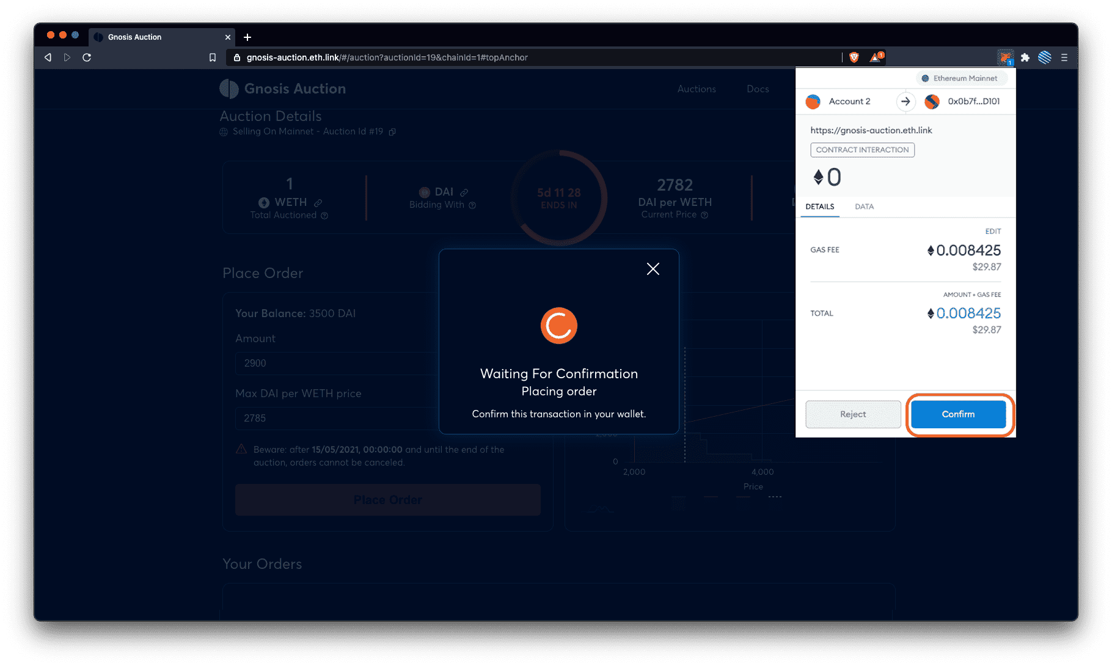
Task: Click the WETH token logo
Action: tap(264, 203)
